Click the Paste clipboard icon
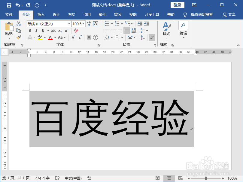This screenshot has width=243, height=182. pyautogui.click(x=9, y=26)
